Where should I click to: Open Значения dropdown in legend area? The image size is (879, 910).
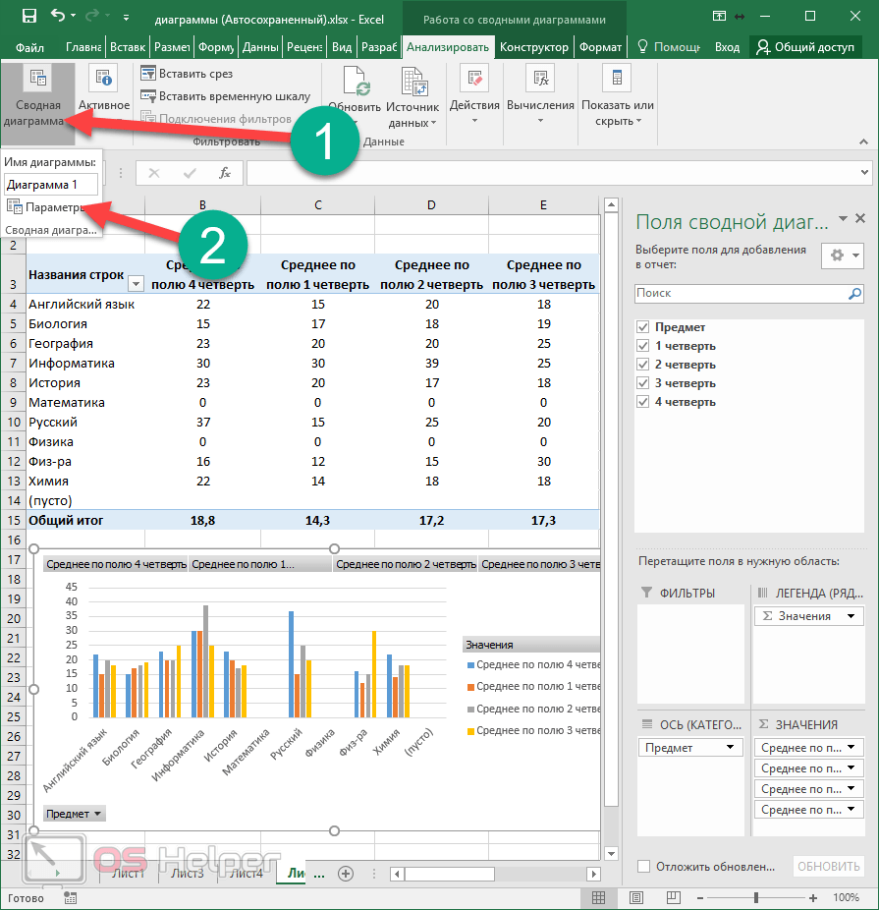pyautogui.click(x=852, y=616)
